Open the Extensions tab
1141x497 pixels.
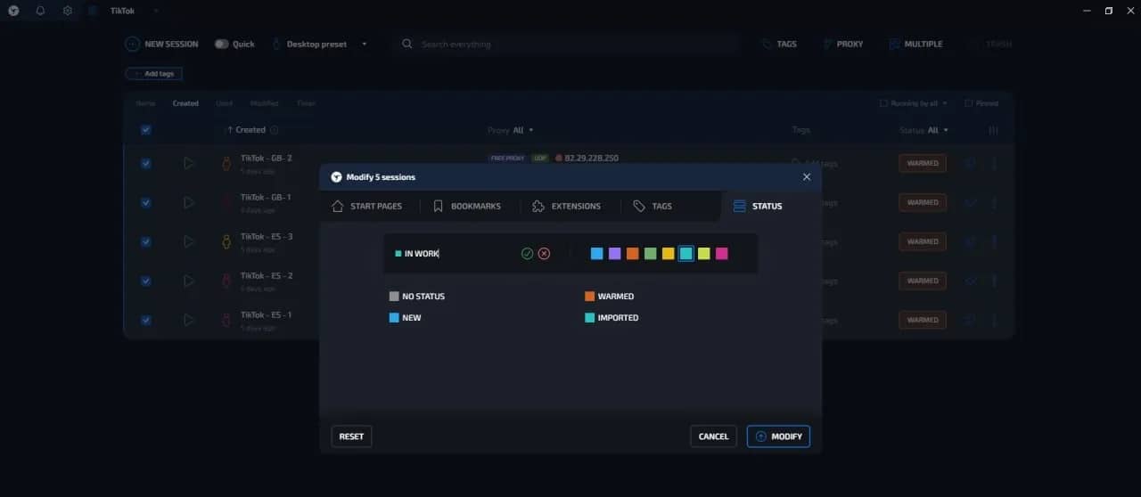(566, 206)
